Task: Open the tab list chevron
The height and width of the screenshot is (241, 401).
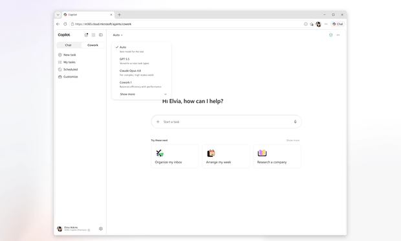Action: coord(58,15)
